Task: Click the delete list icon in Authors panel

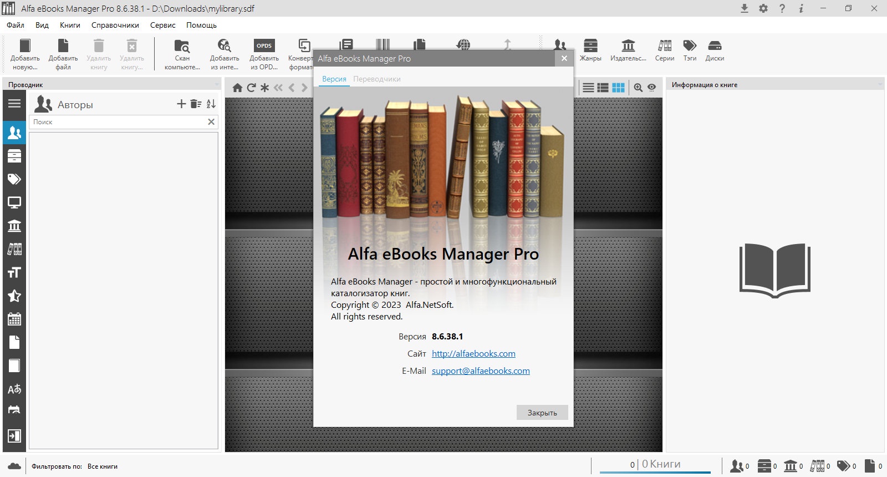Action: 196,104
